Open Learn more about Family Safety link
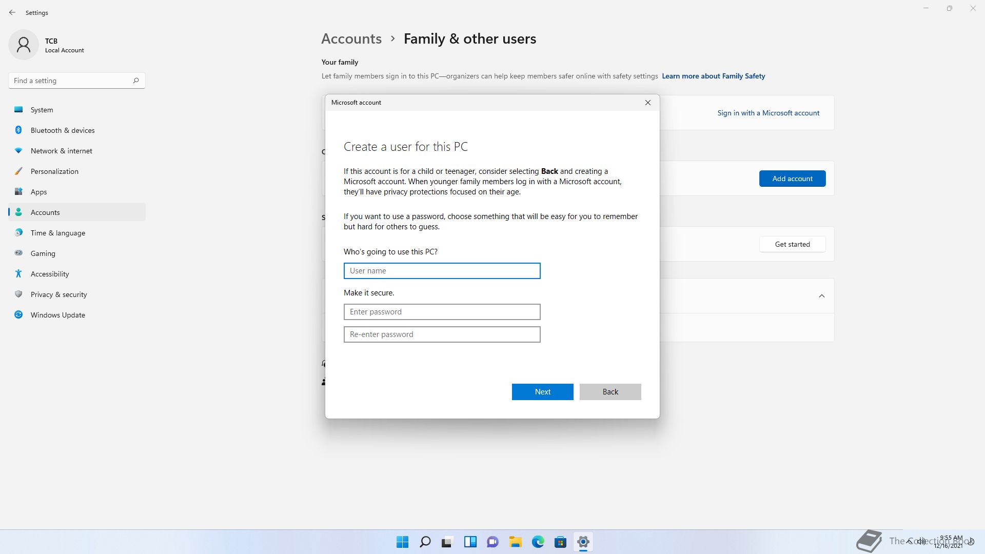 713,76
